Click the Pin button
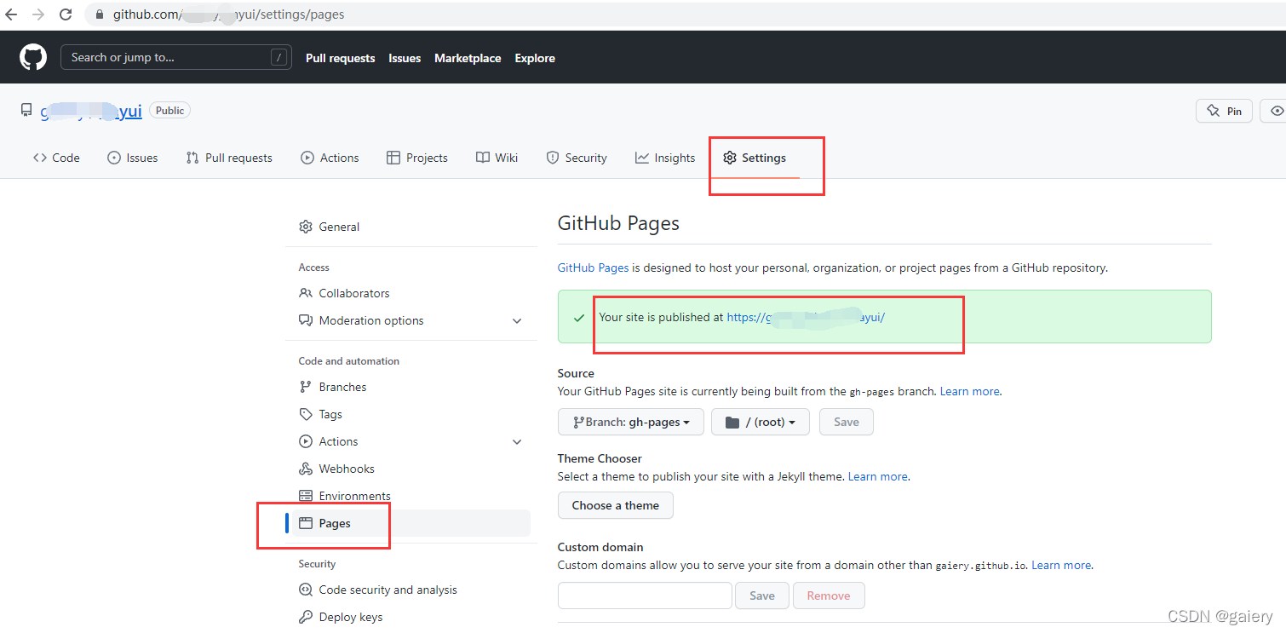 coord(1224,111)
